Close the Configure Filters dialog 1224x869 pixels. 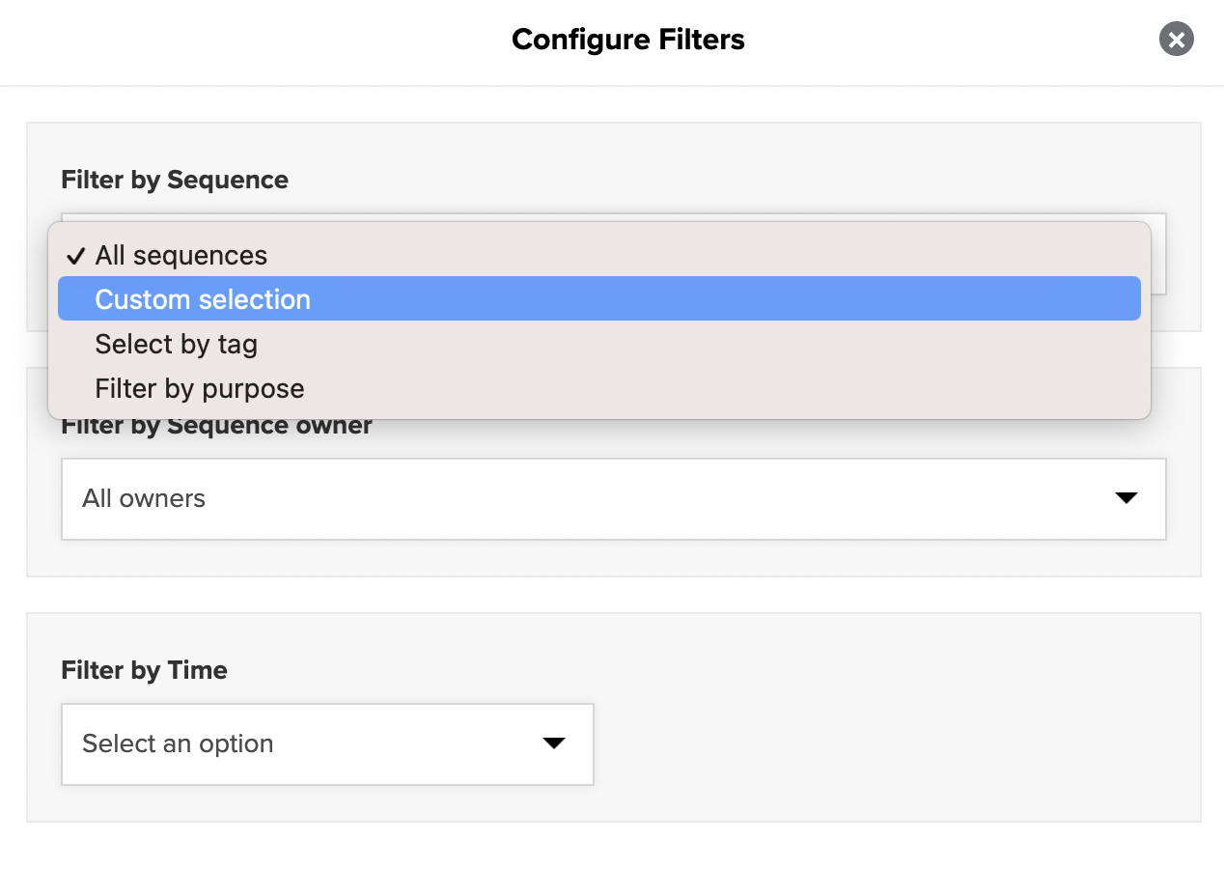[x=1176, y=40]
